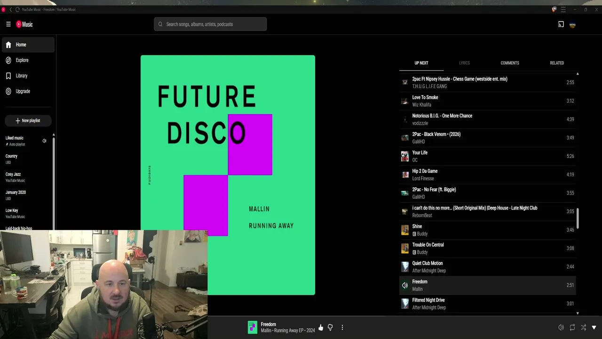The image size is (602, 339).
Task: Open artist Wiz Khalifa in queue
Action: click(x=422, y=105)
